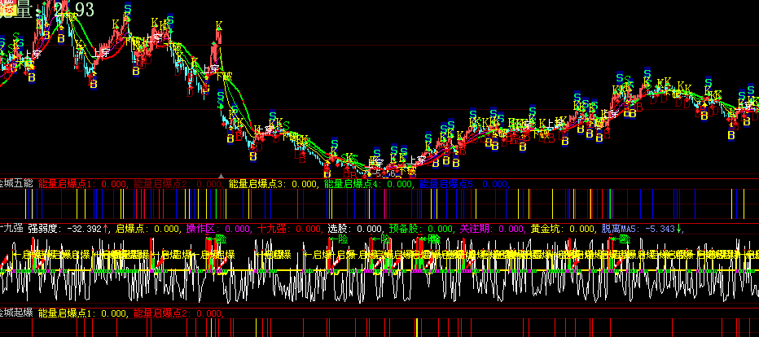Click the white 能量启爆点3: 0.000 label
This screenshot has width=759, height=337.
coord(273,184)
